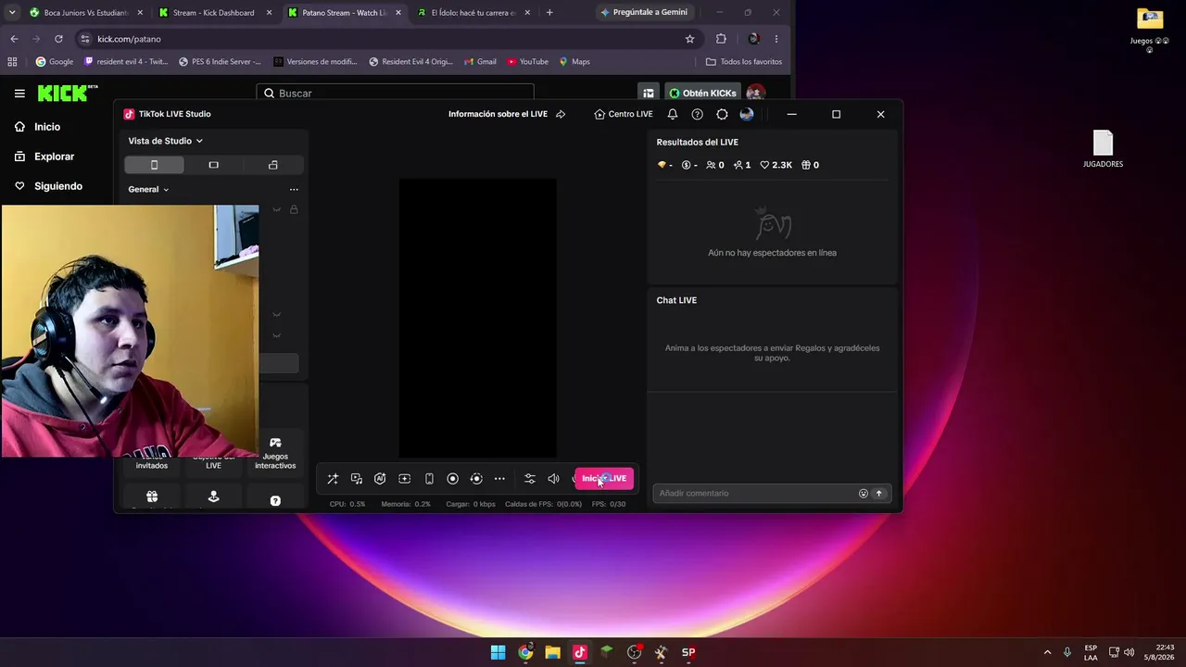Open the emoji picker in chat
The width and height of the screenshot is (1186, 667).
coord(864,494)
